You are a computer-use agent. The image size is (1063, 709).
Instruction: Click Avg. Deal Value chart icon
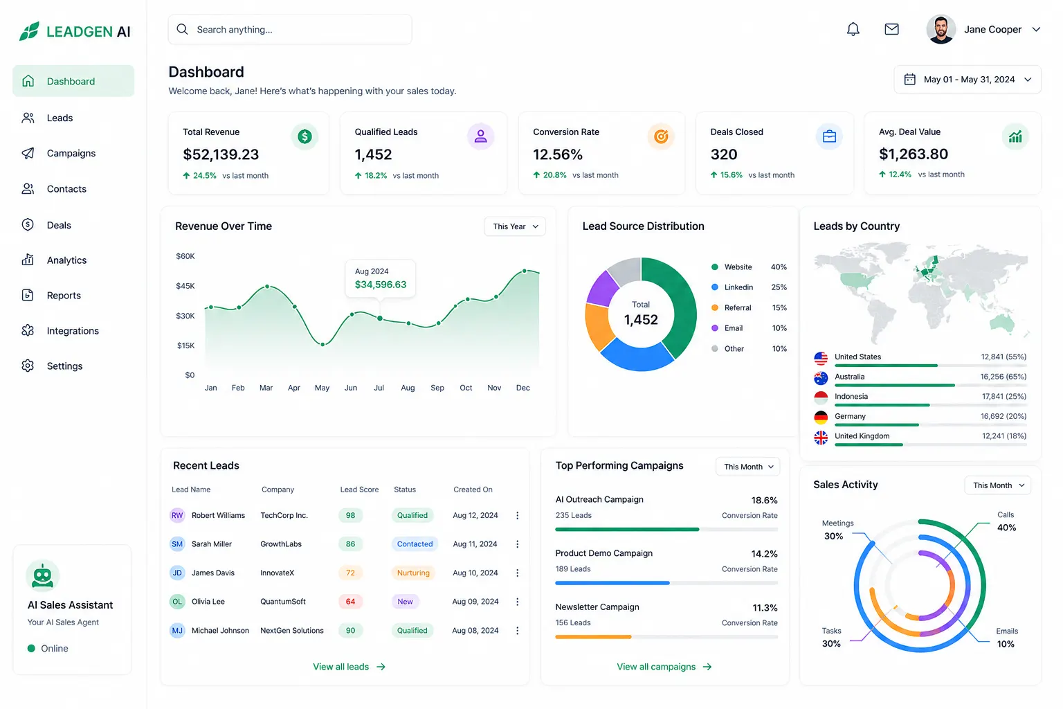[x=1015, y=136]
